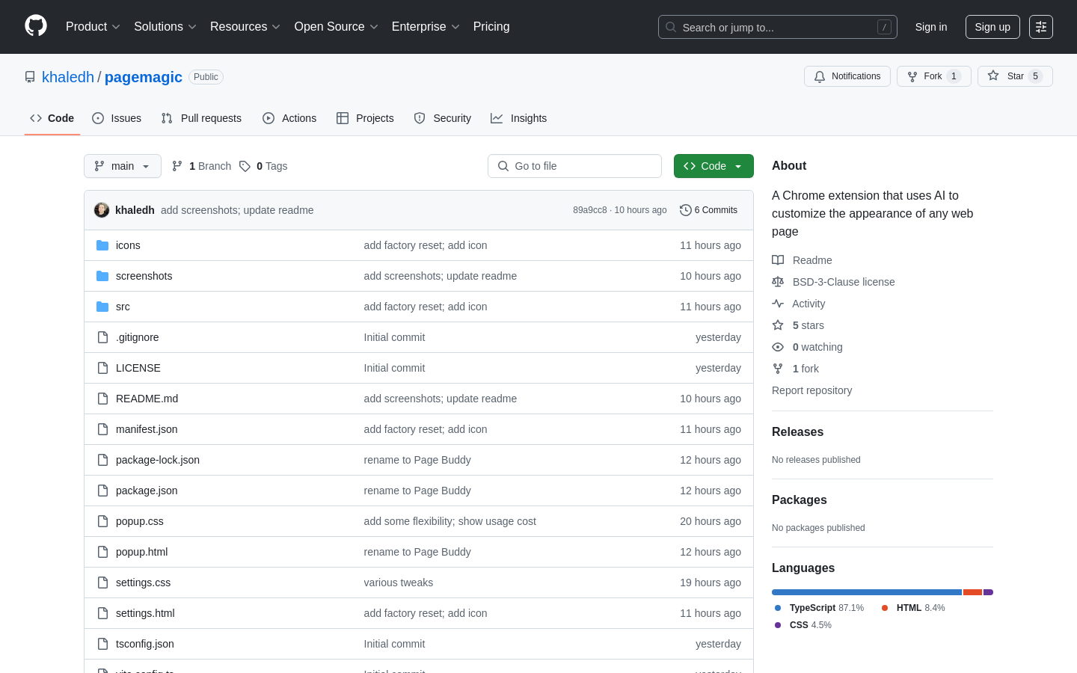Click the icons folder icon
Image resolution: width=1077 pixels, height=673 pixels.
102,245
